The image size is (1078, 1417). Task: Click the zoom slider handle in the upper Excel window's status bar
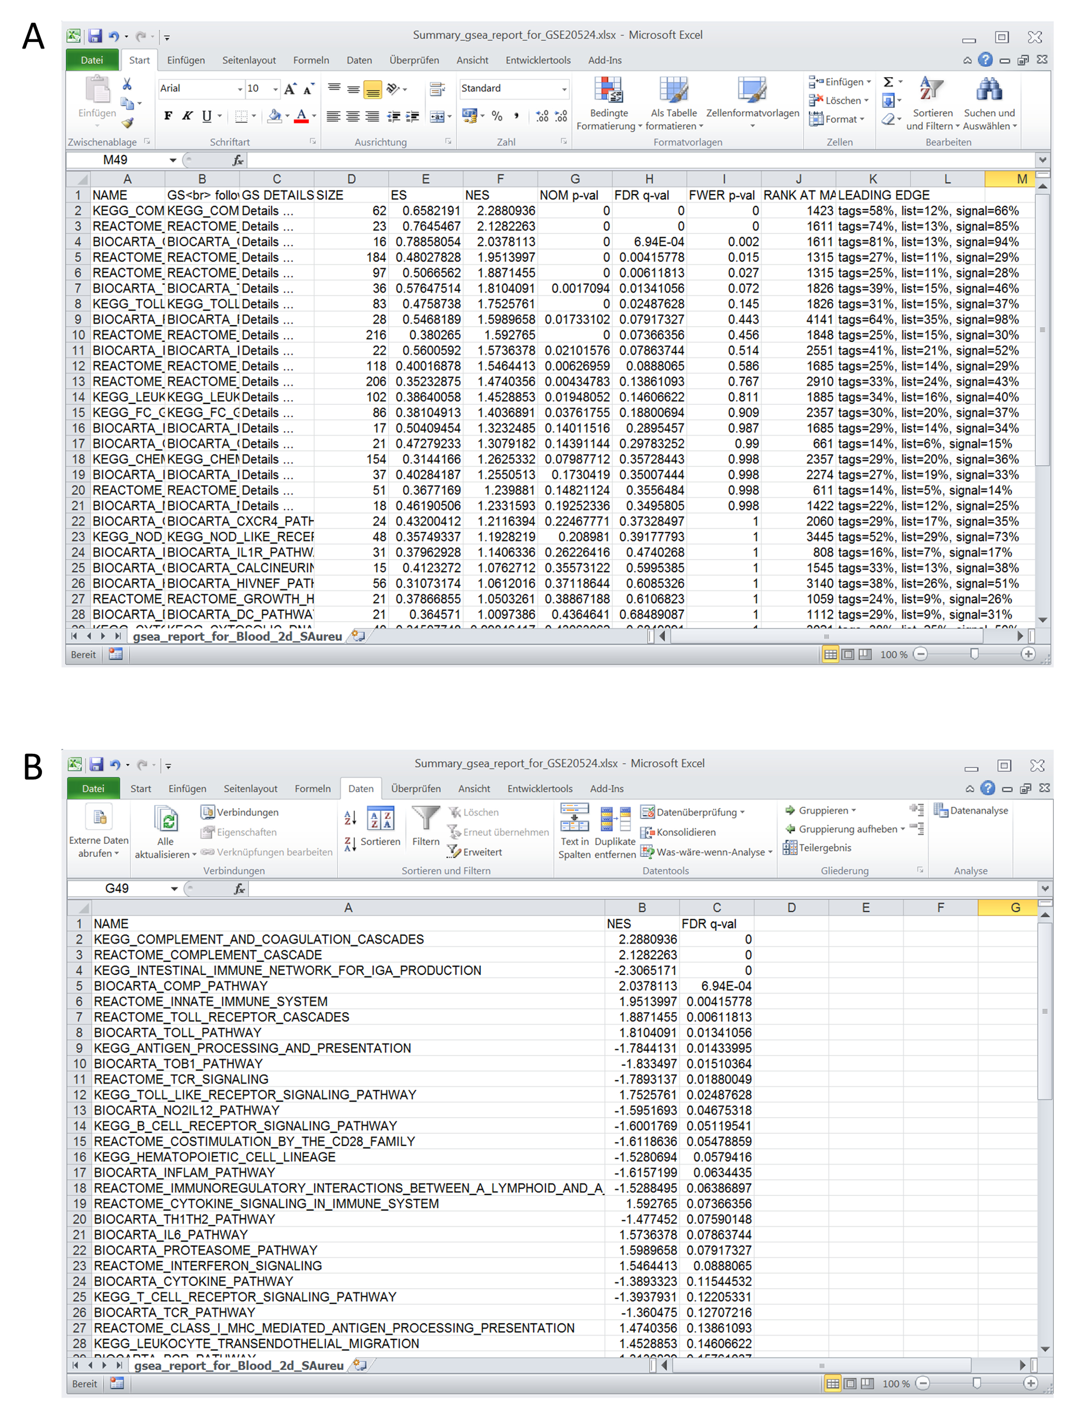(975, 654)
